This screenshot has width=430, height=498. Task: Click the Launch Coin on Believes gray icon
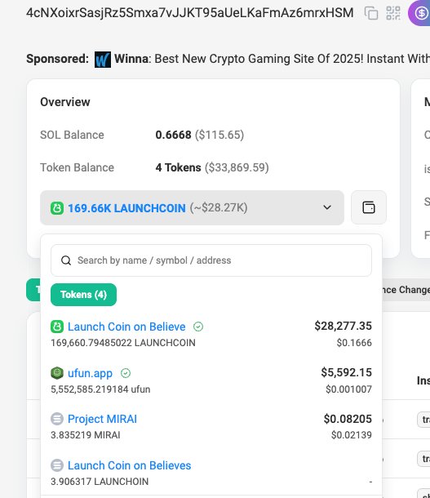tap(57, 465)
